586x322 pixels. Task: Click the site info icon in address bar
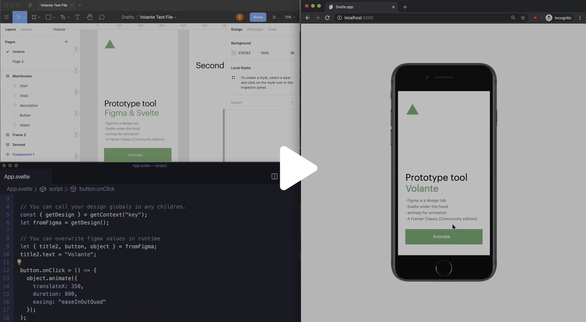coord(339,18)
